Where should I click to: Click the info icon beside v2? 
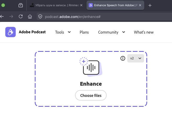click(x=123, y=58)
